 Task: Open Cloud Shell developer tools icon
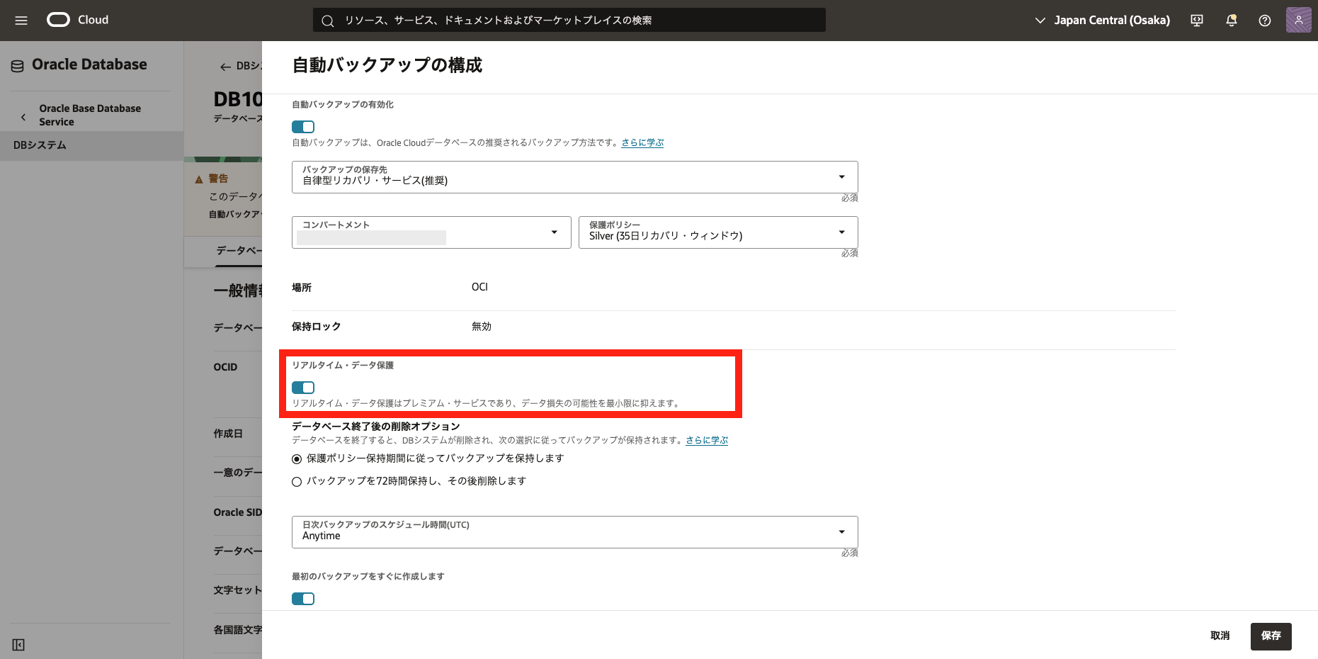(1197, 21)
